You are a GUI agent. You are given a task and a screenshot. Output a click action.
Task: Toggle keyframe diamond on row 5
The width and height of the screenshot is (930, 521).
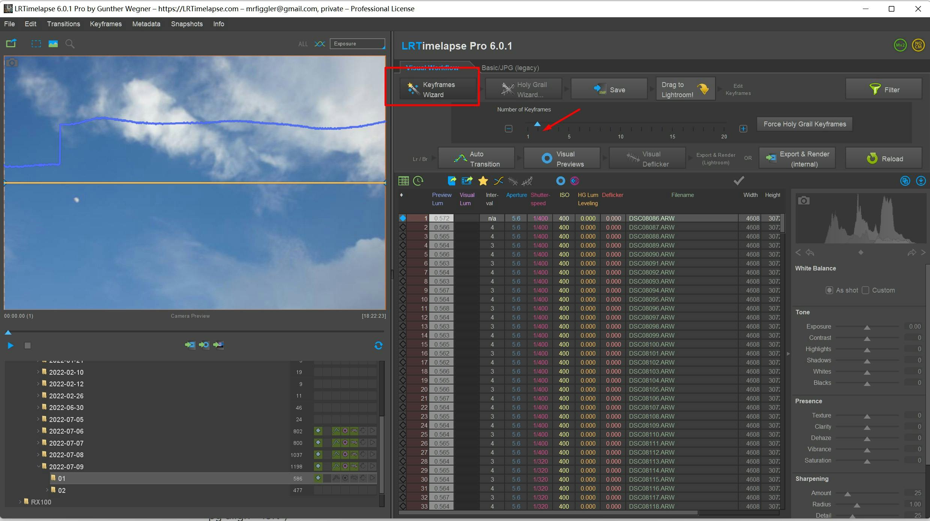[x=403, y=254]
